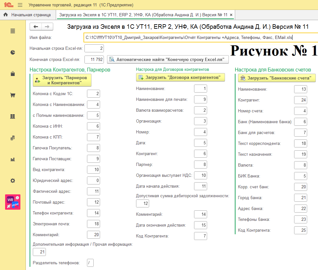
Task: Click the Начальная строка Excel-ля field
Action: point(94,49)
